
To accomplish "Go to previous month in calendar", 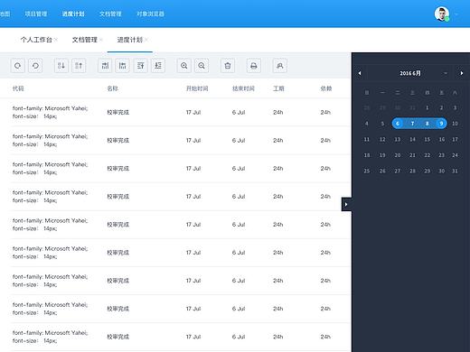I will 360,73.
